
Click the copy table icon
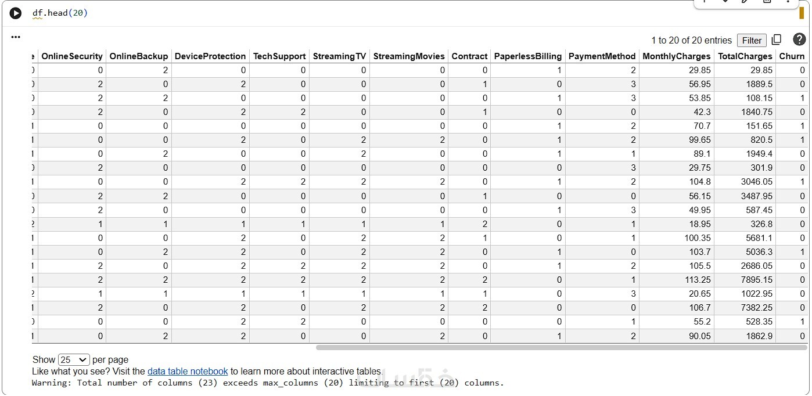[777, 39]
